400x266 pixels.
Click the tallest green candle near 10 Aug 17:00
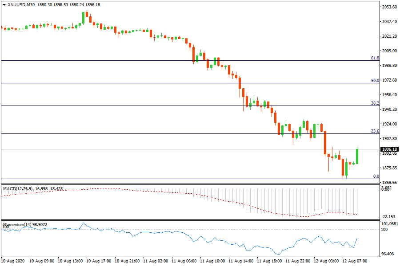tap(83, 18)
